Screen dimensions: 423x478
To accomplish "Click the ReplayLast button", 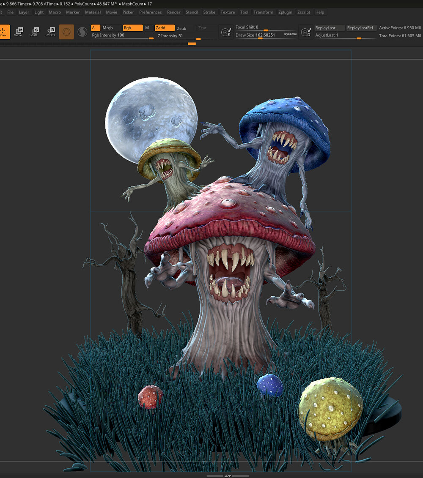I will pos(329,28).
